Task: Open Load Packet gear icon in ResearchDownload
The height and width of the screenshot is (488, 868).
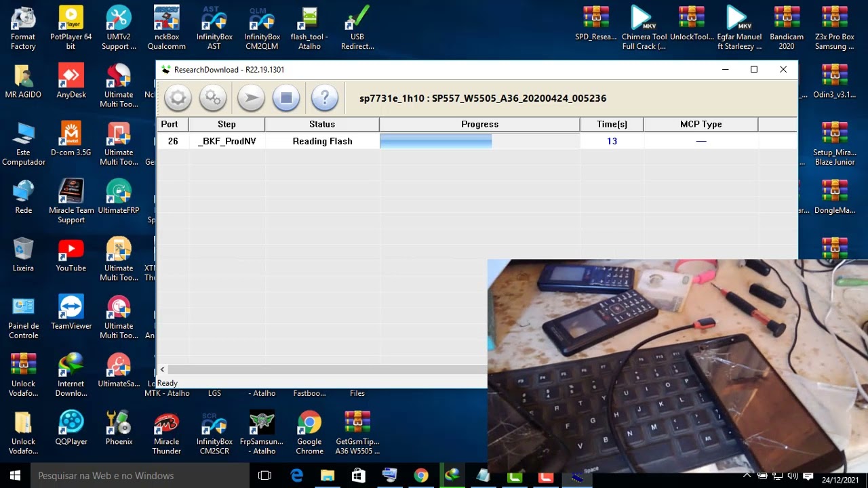Action: click(178, 98)
